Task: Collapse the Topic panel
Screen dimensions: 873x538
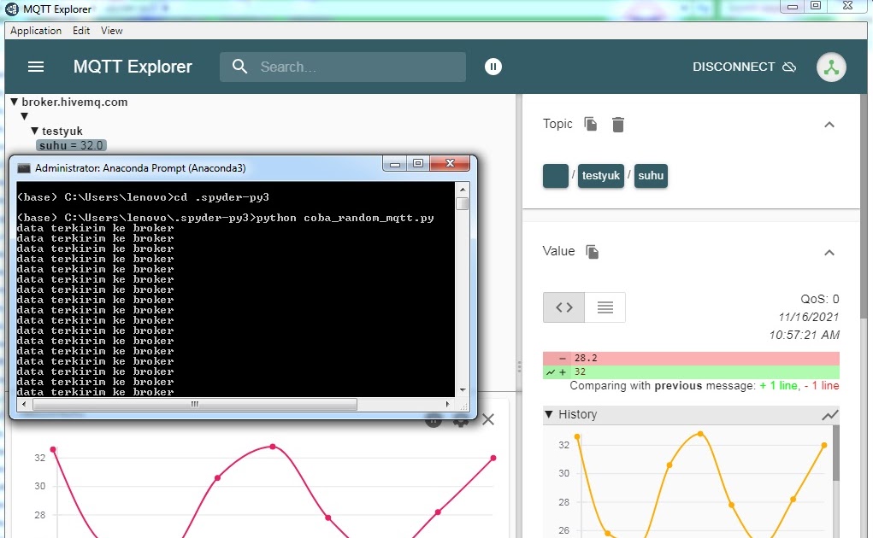Action: pos(829,124)
